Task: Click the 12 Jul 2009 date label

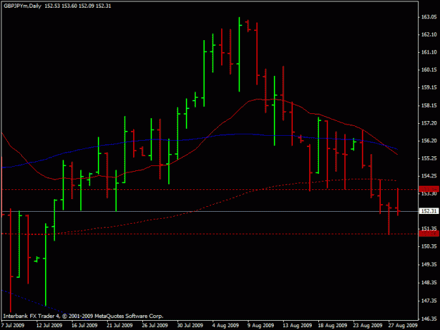Action: coord(49,326)
